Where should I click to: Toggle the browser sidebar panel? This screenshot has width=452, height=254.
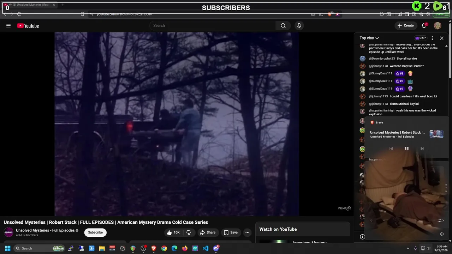click(x=407, y=14)
